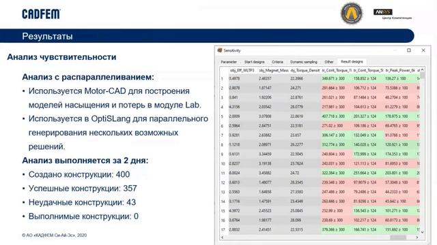Click cell 3.07808 in row 5
The height and width of the screenshot is (245, 437).
click(x=273, y=116)
